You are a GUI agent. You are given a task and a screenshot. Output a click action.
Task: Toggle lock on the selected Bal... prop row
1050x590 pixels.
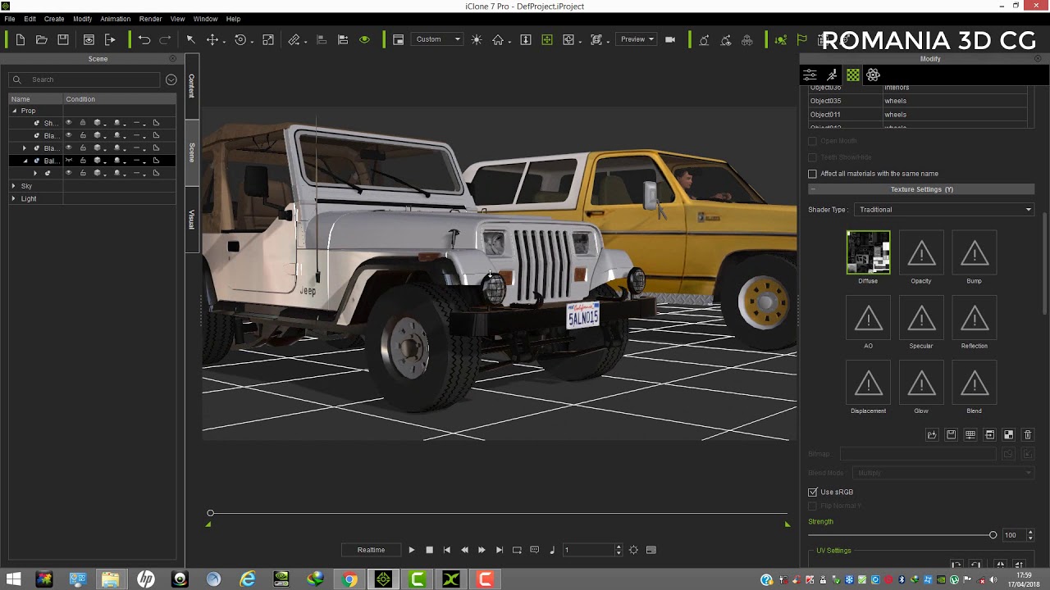pyautogui.click(x=83, y=161)
